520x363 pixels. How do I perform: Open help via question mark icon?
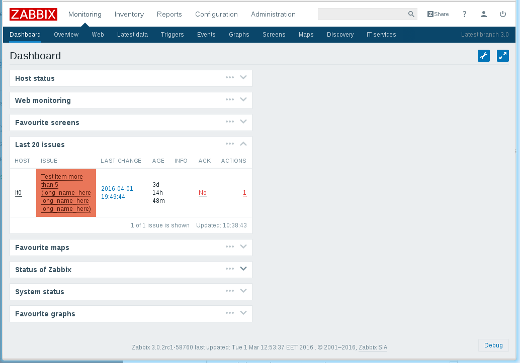coord(464,14)
